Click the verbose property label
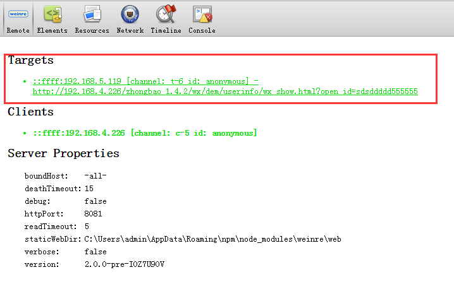 [x=40, y=252]
